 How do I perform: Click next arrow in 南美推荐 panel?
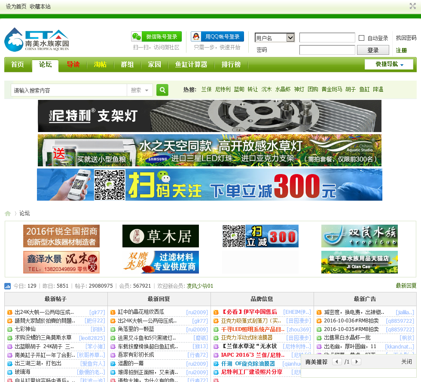tap(356, 362)
